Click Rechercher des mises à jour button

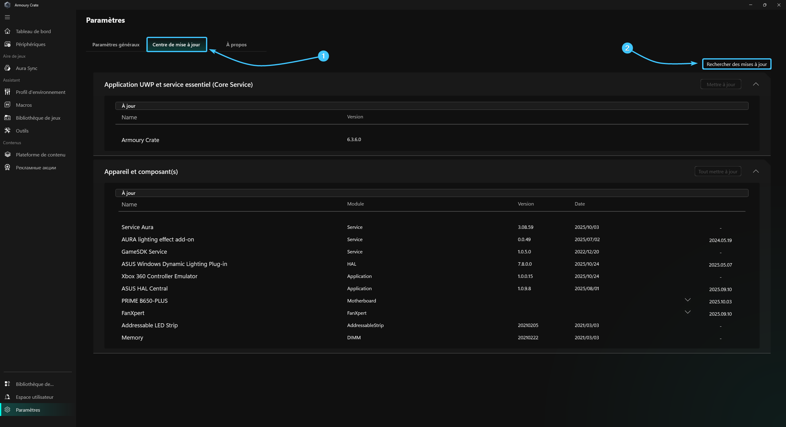(x=737, y=64)
